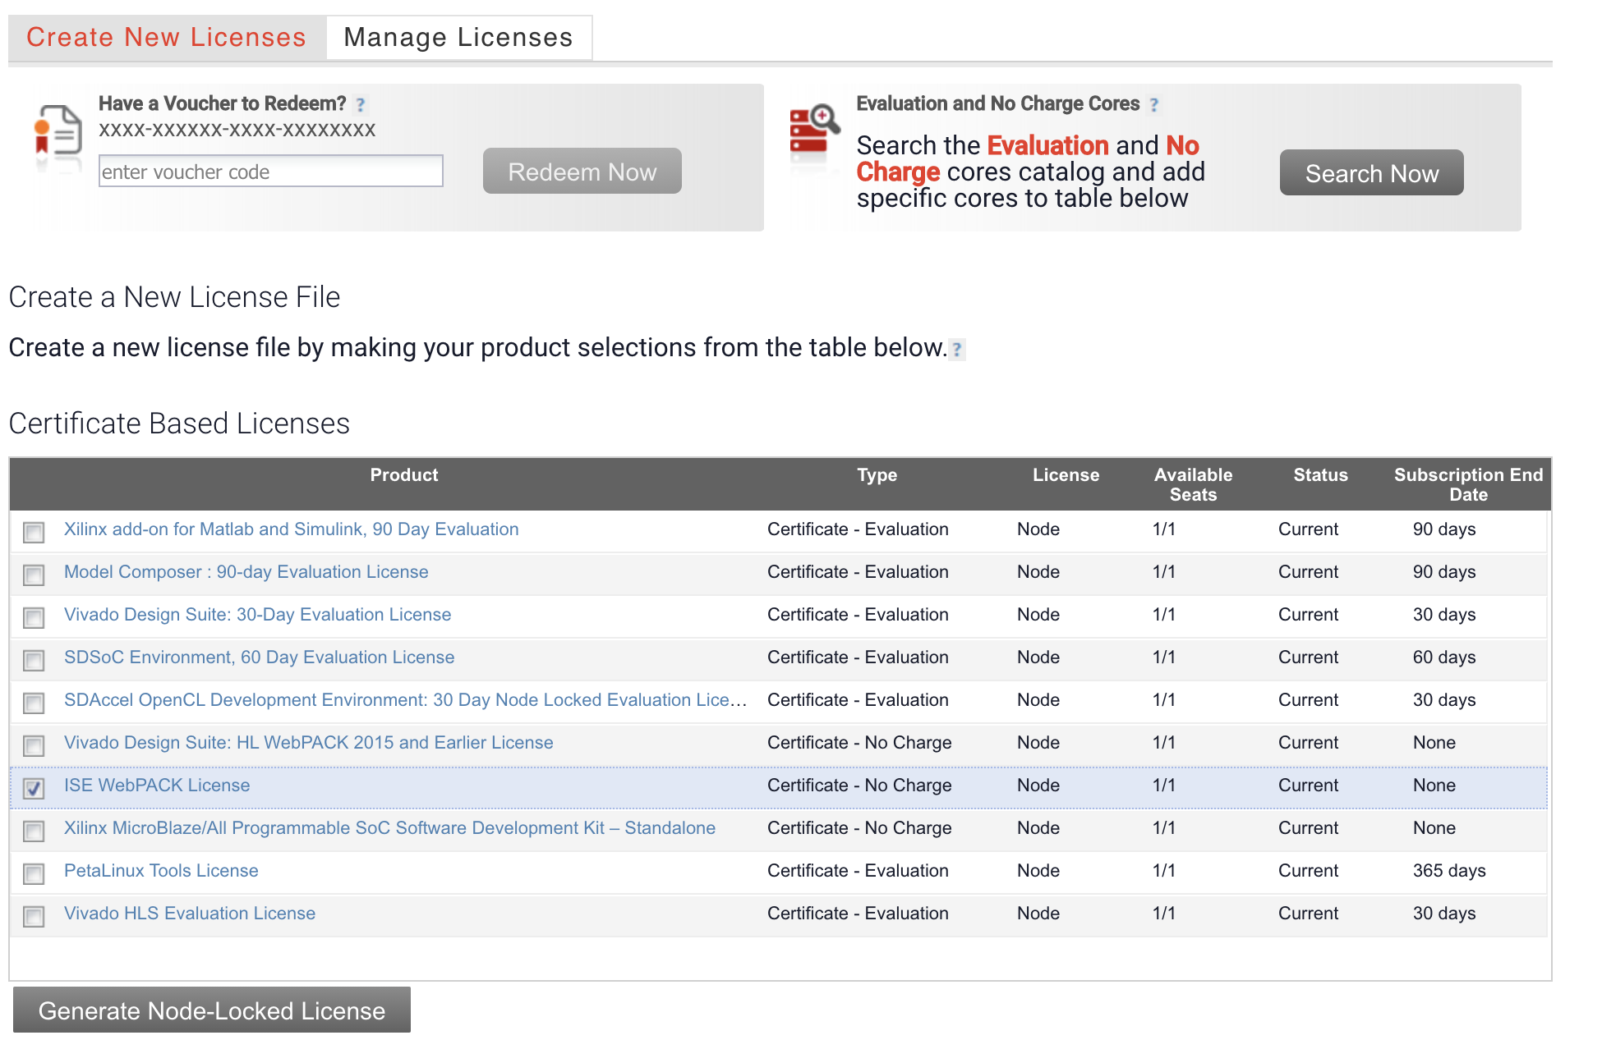Check the Vivado HL WebPACK 2015 checkbox

(34, 745)
